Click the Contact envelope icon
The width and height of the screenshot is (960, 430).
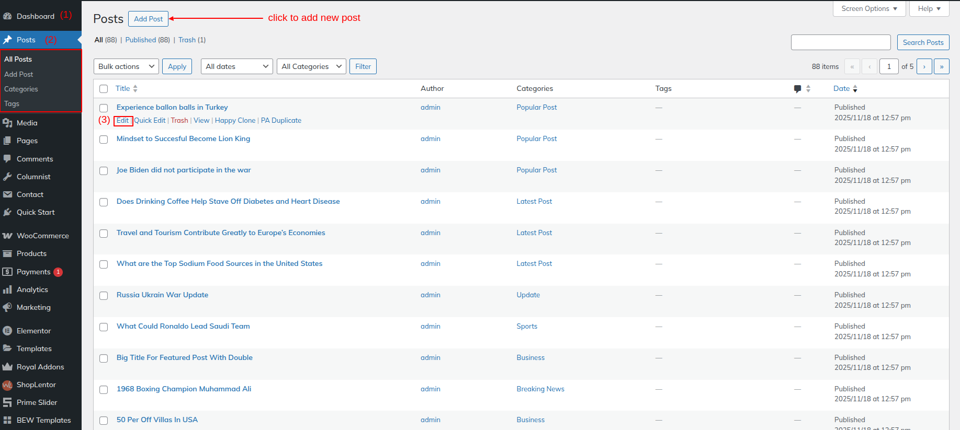tap(7, 194)
